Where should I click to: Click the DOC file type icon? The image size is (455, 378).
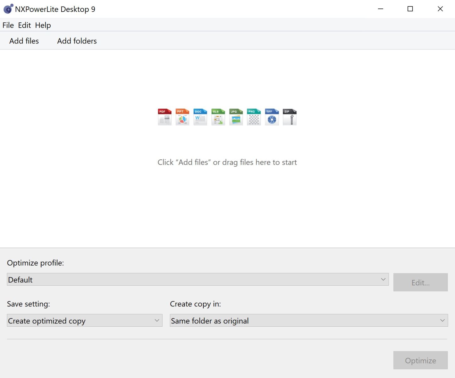click(x=200, y=117)
